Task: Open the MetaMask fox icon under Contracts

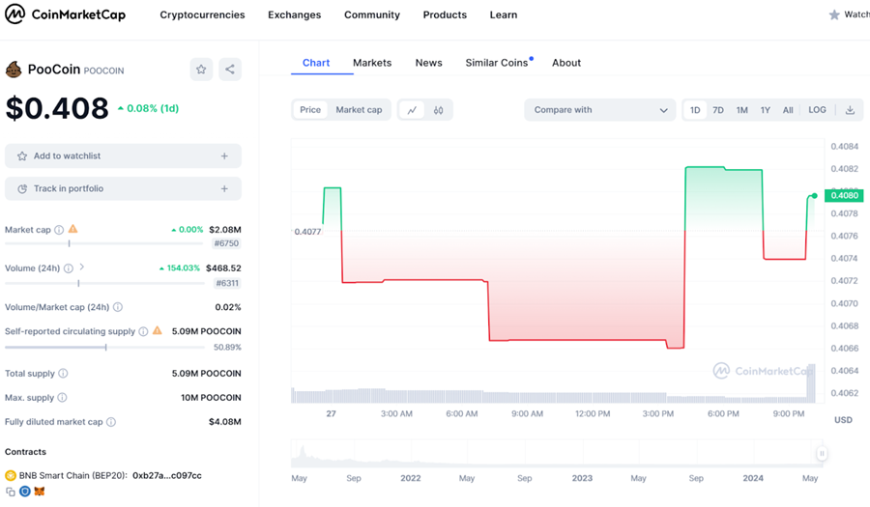Action: tap(40, 492)
